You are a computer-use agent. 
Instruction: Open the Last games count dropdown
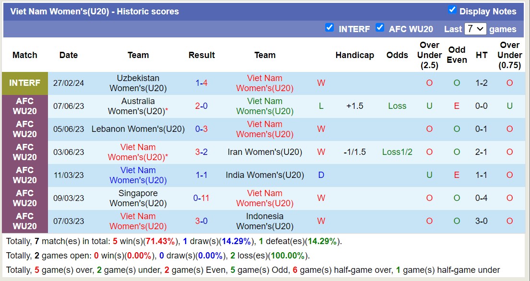(475, 29)
